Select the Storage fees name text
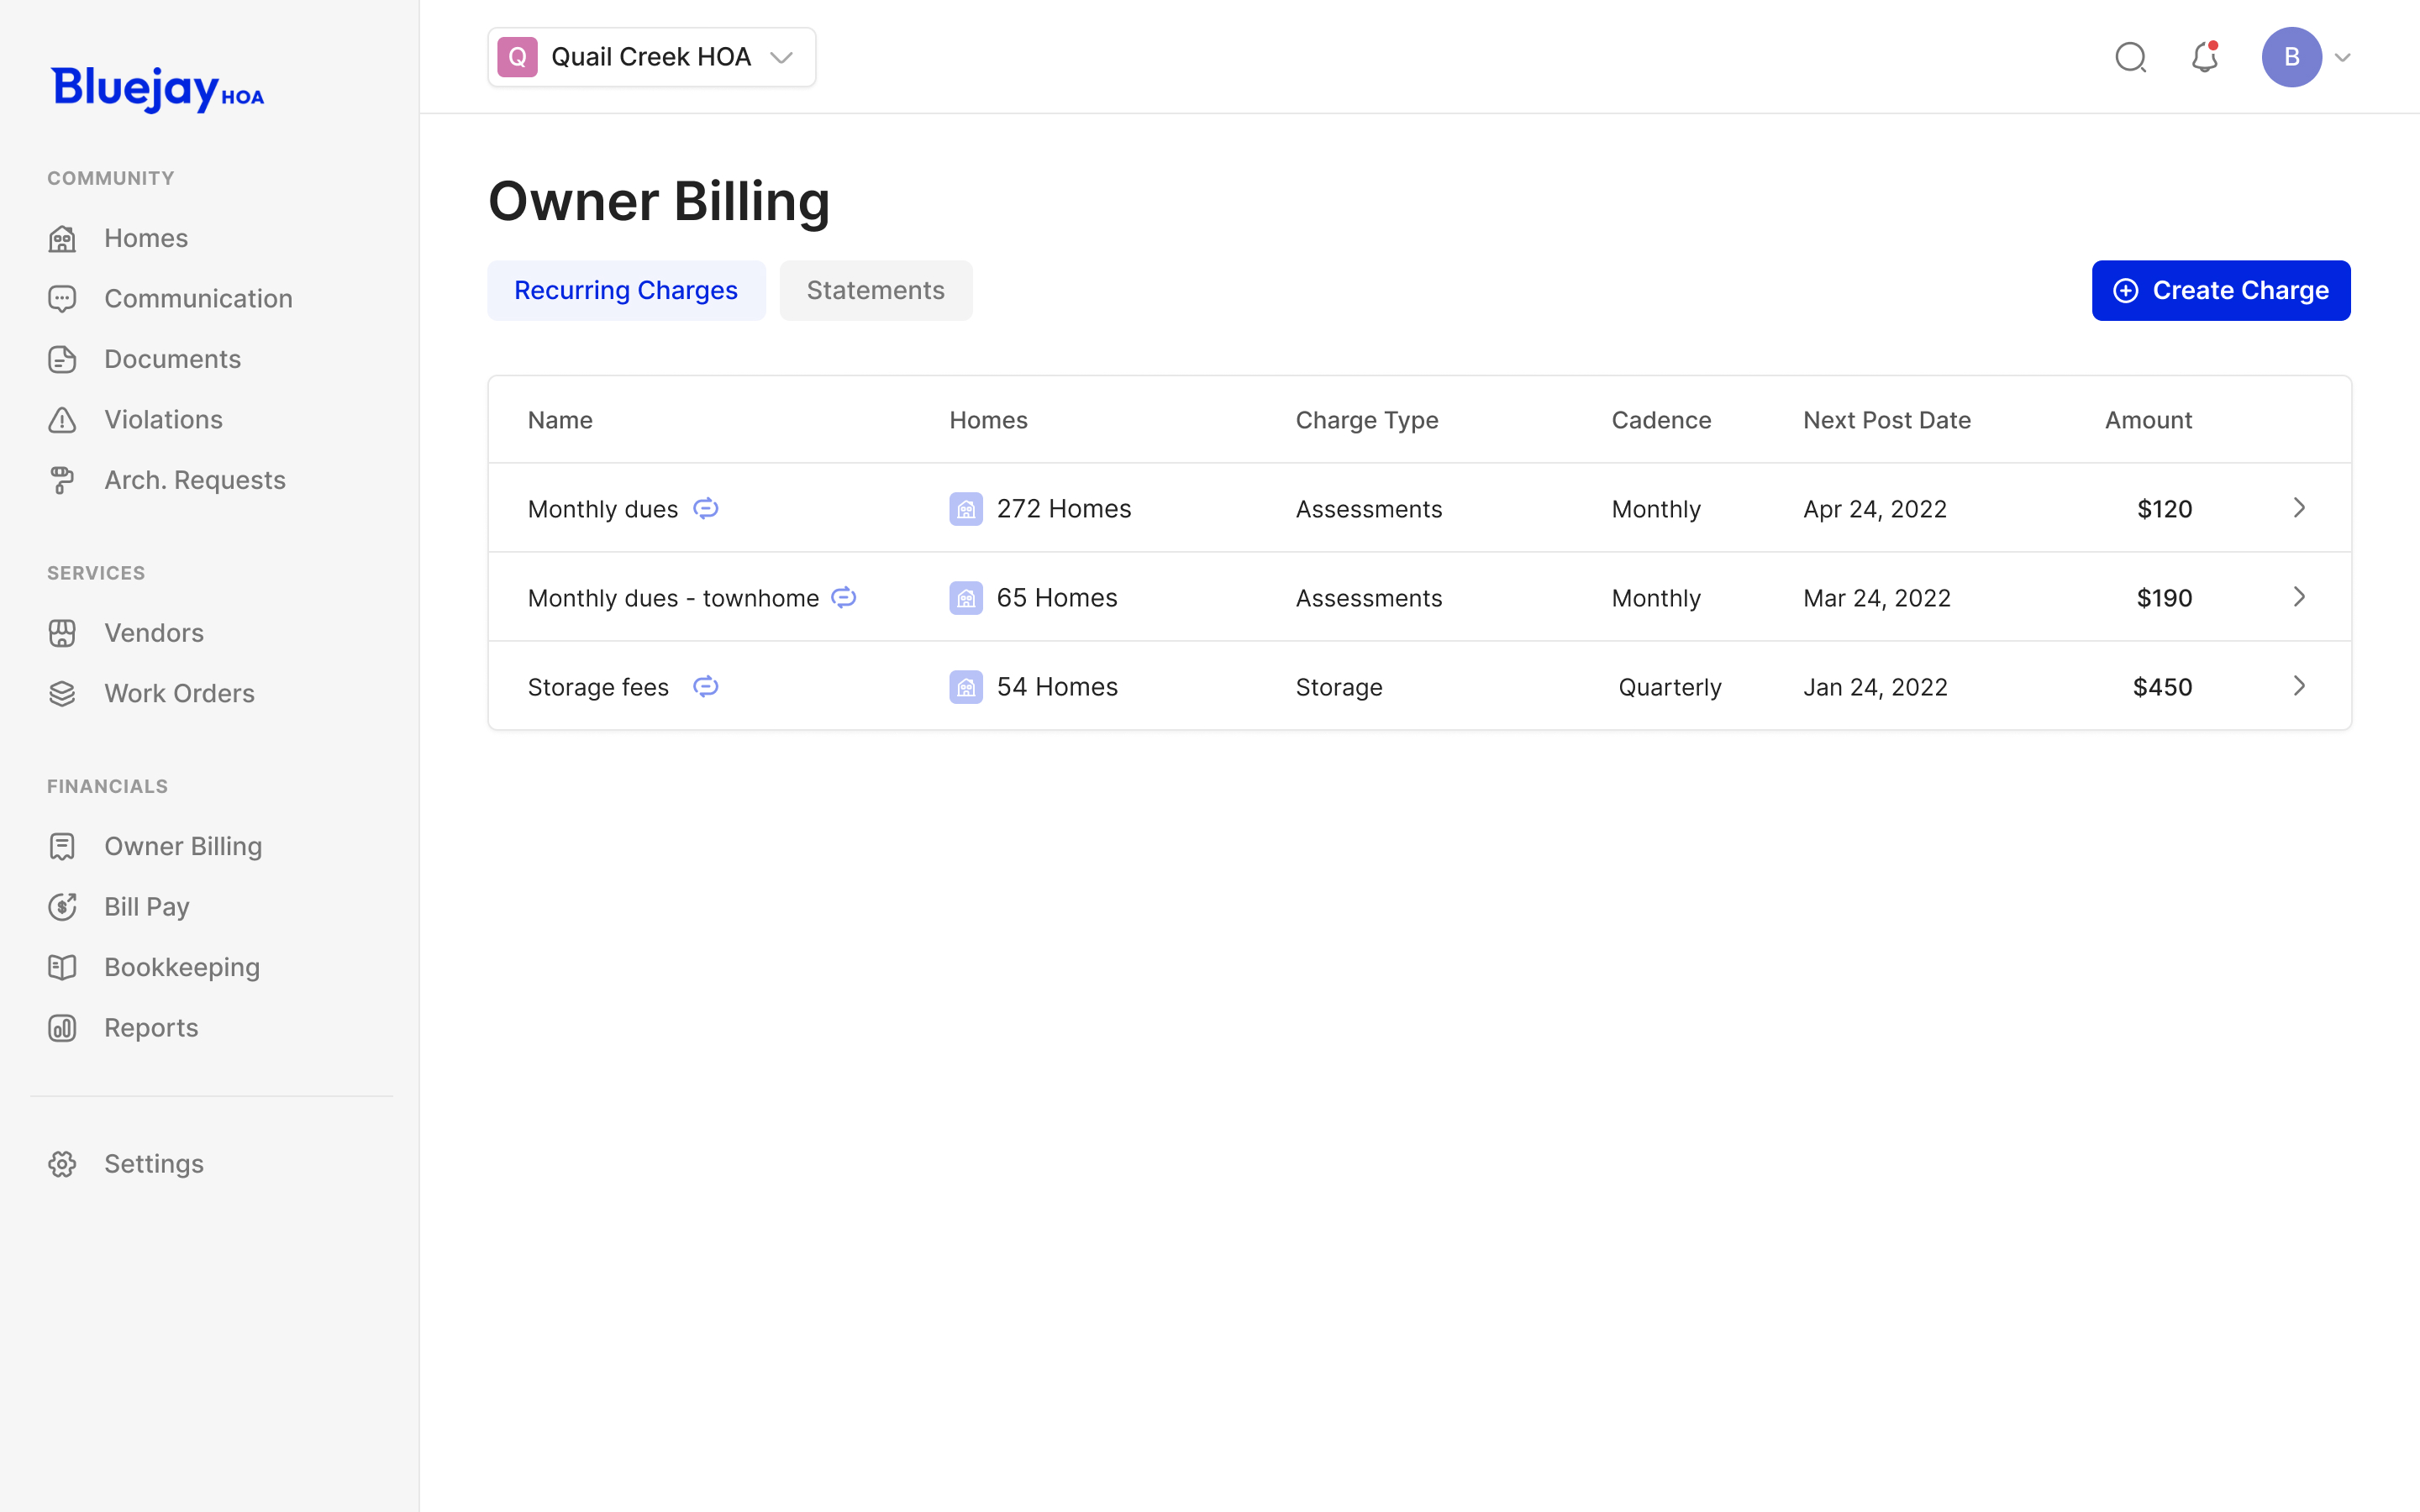The image size is (2420, 1512). coord(598,687)
